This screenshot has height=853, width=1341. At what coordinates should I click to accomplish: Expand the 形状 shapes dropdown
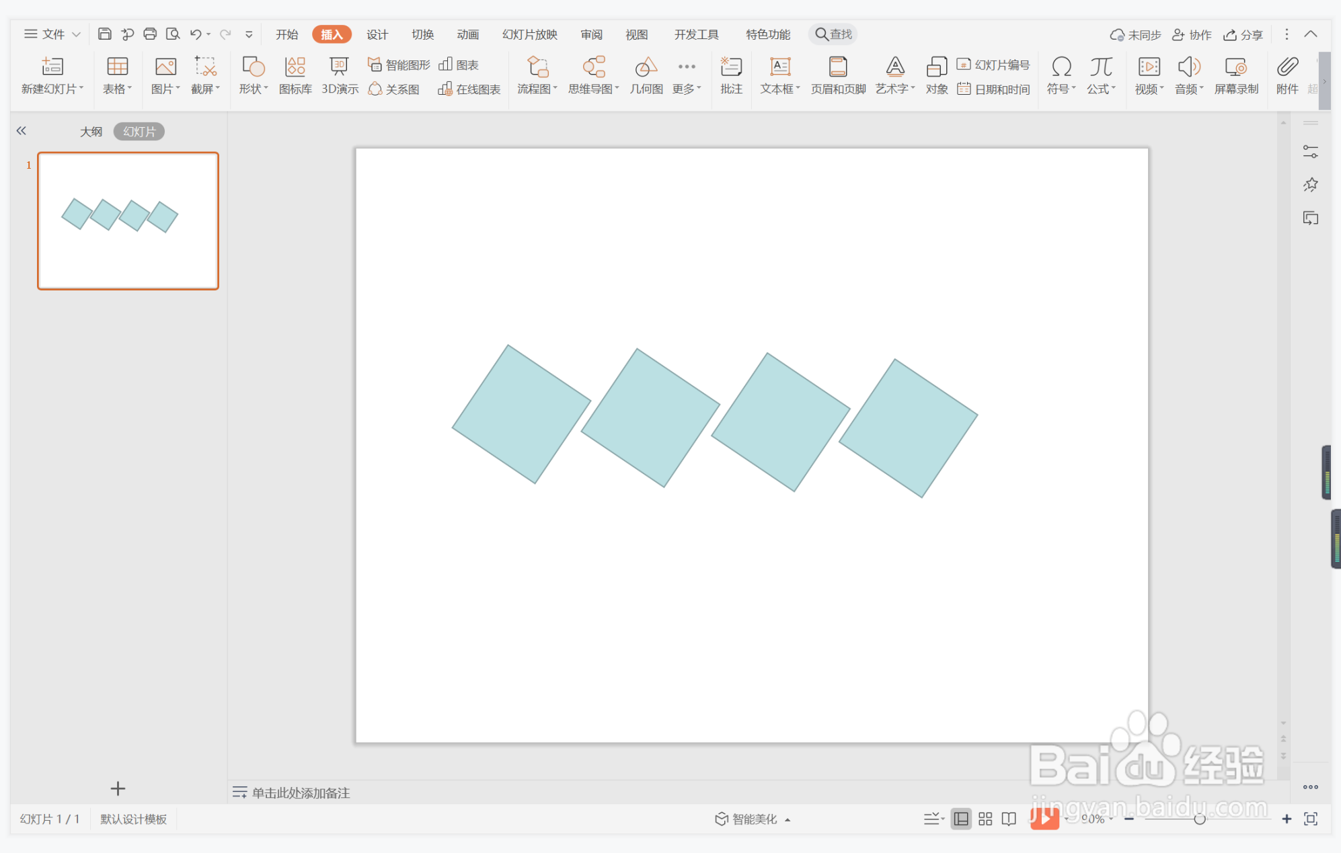pos(254,89)
